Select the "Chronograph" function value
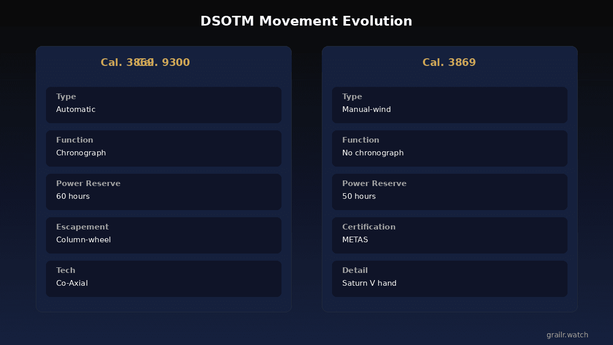Screen dimensions: 613x345 coord(81,153)
